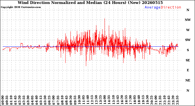Click the Copyright 2026 Curtronics.com text
Screen dimensions: 195x106
[21, 7]
